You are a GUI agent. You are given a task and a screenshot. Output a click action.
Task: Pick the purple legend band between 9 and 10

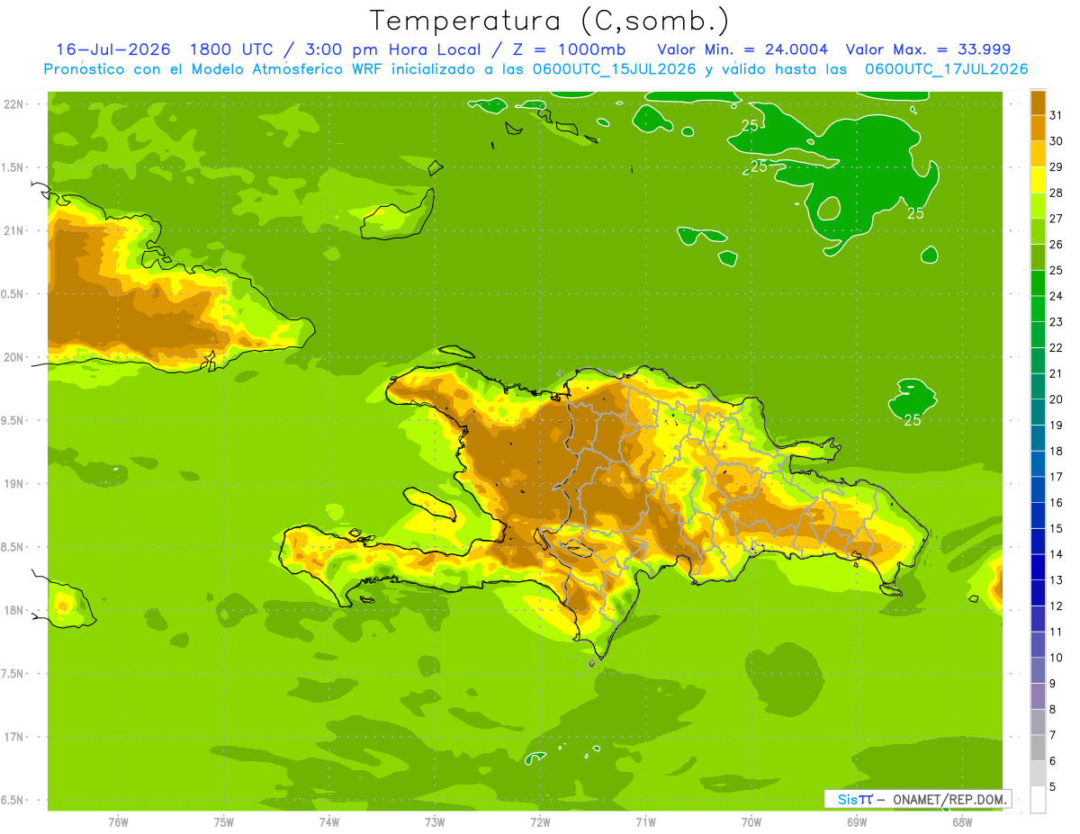tap(1038, 670)
